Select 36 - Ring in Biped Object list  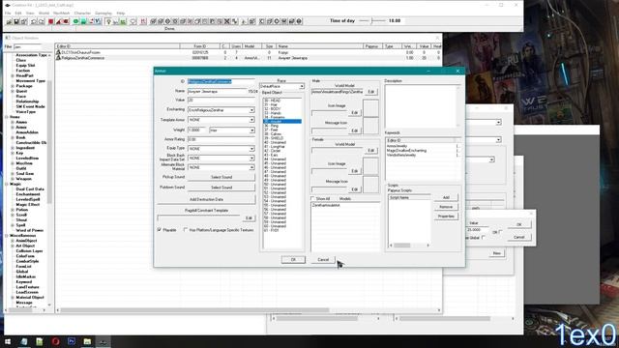(x=282, y=126)
